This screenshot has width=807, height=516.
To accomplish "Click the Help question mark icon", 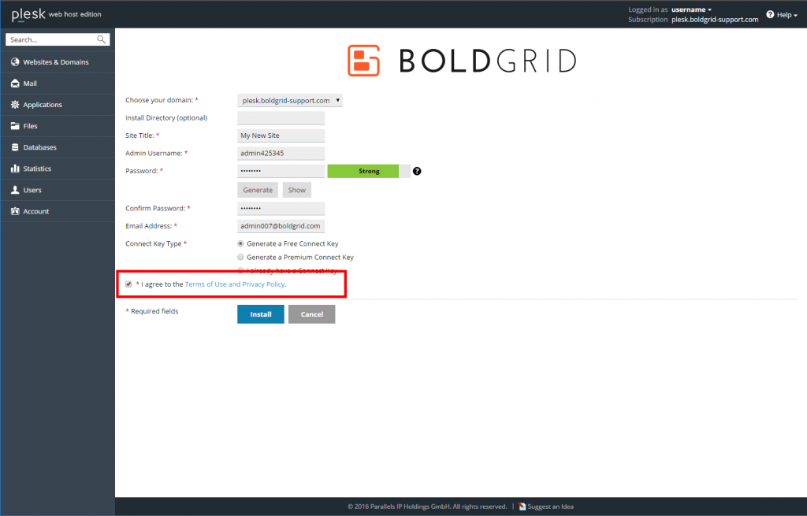I will pos(770,14).
